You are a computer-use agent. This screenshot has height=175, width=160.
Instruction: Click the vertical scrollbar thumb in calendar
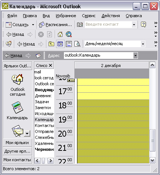153,140
